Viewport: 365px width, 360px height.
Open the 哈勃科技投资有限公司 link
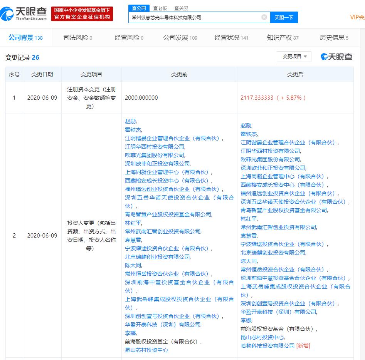[267, 346]
